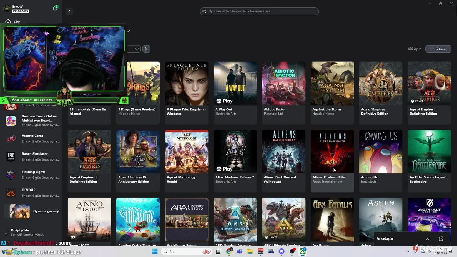Open OBS Studio from the taskbar
Viewport: 457px width, 257px height.
coord(292,252)
